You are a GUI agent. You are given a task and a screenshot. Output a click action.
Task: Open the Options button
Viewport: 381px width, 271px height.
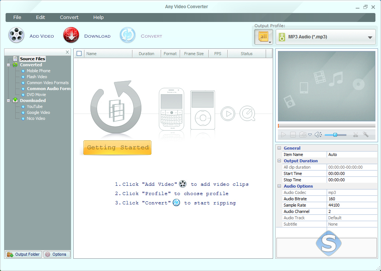point(57,254)
